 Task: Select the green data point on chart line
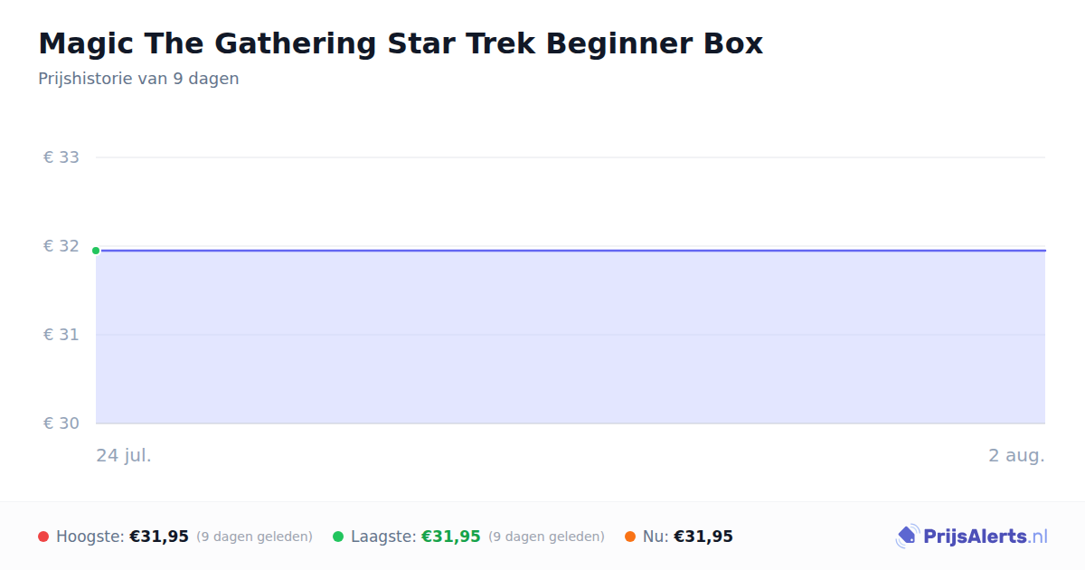click(x=96, y=251)
